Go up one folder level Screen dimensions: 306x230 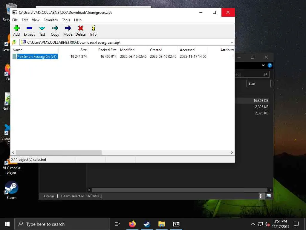pos(14,42)
